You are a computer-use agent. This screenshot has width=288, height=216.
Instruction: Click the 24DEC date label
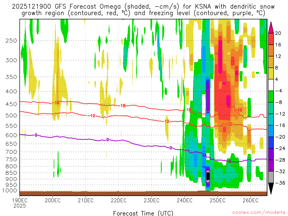click(x=184, y=200)
